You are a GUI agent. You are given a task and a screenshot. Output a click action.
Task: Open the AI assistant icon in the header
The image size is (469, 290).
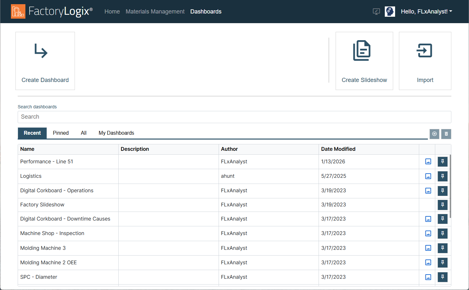pos(390,11)
